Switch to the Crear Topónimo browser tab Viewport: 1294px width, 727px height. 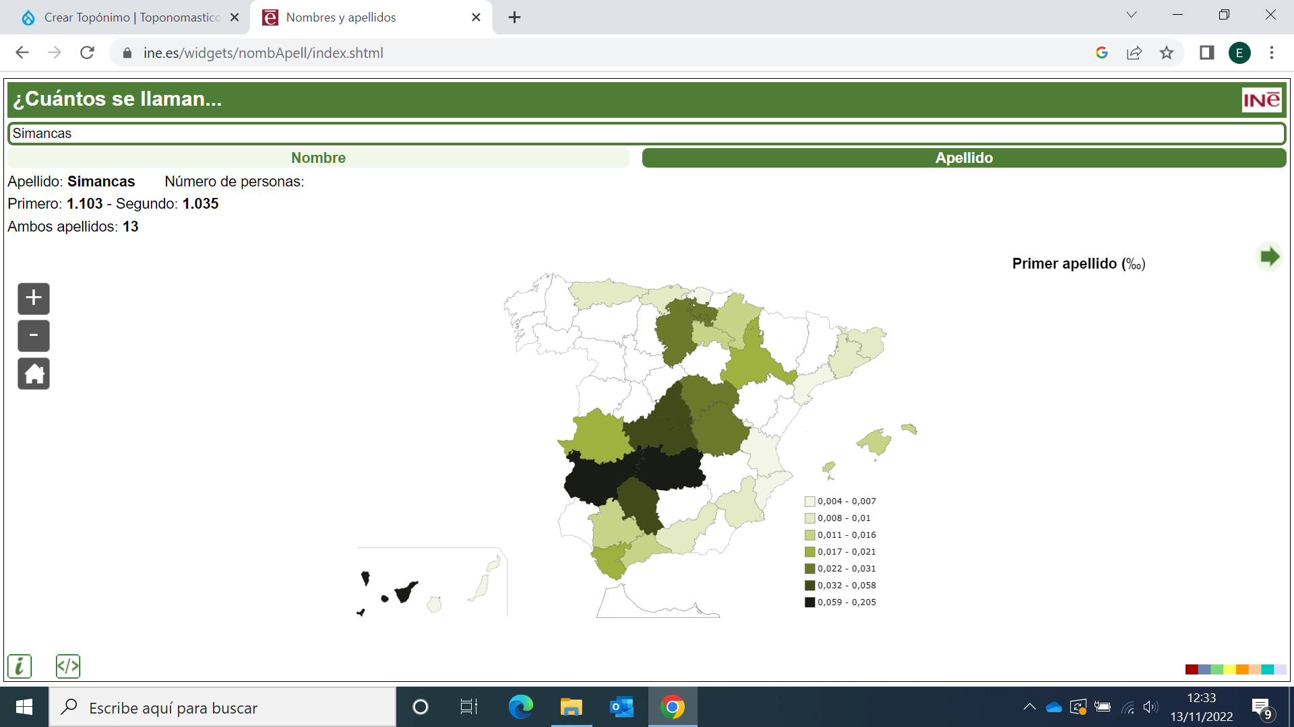point(131,18)
